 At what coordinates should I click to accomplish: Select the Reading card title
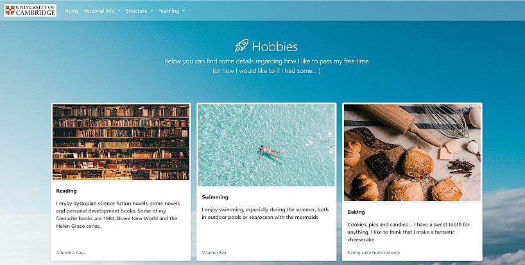click(x=66, y=191)
